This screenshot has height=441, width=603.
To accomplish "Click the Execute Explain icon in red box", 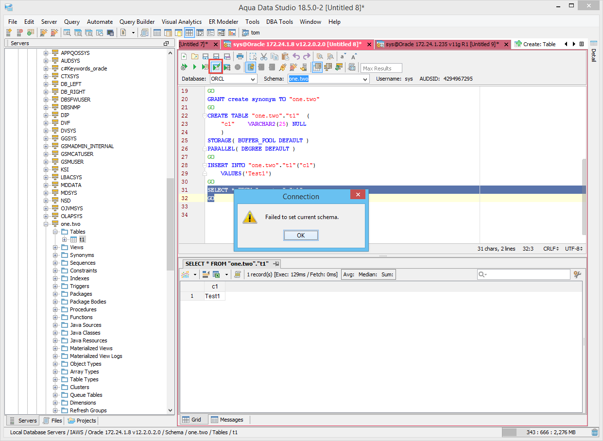I will (217, 67).
